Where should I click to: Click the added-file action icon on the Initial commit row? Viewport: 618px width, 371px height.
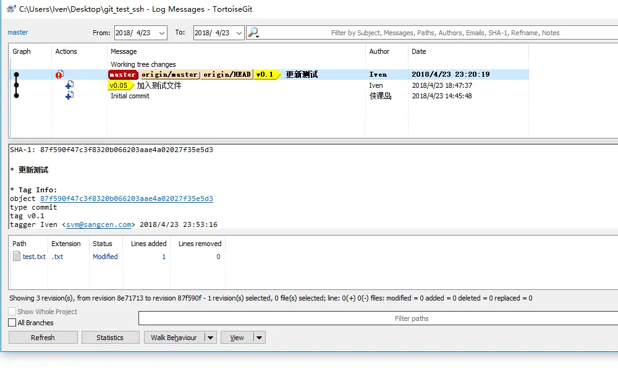pos(69,95)
